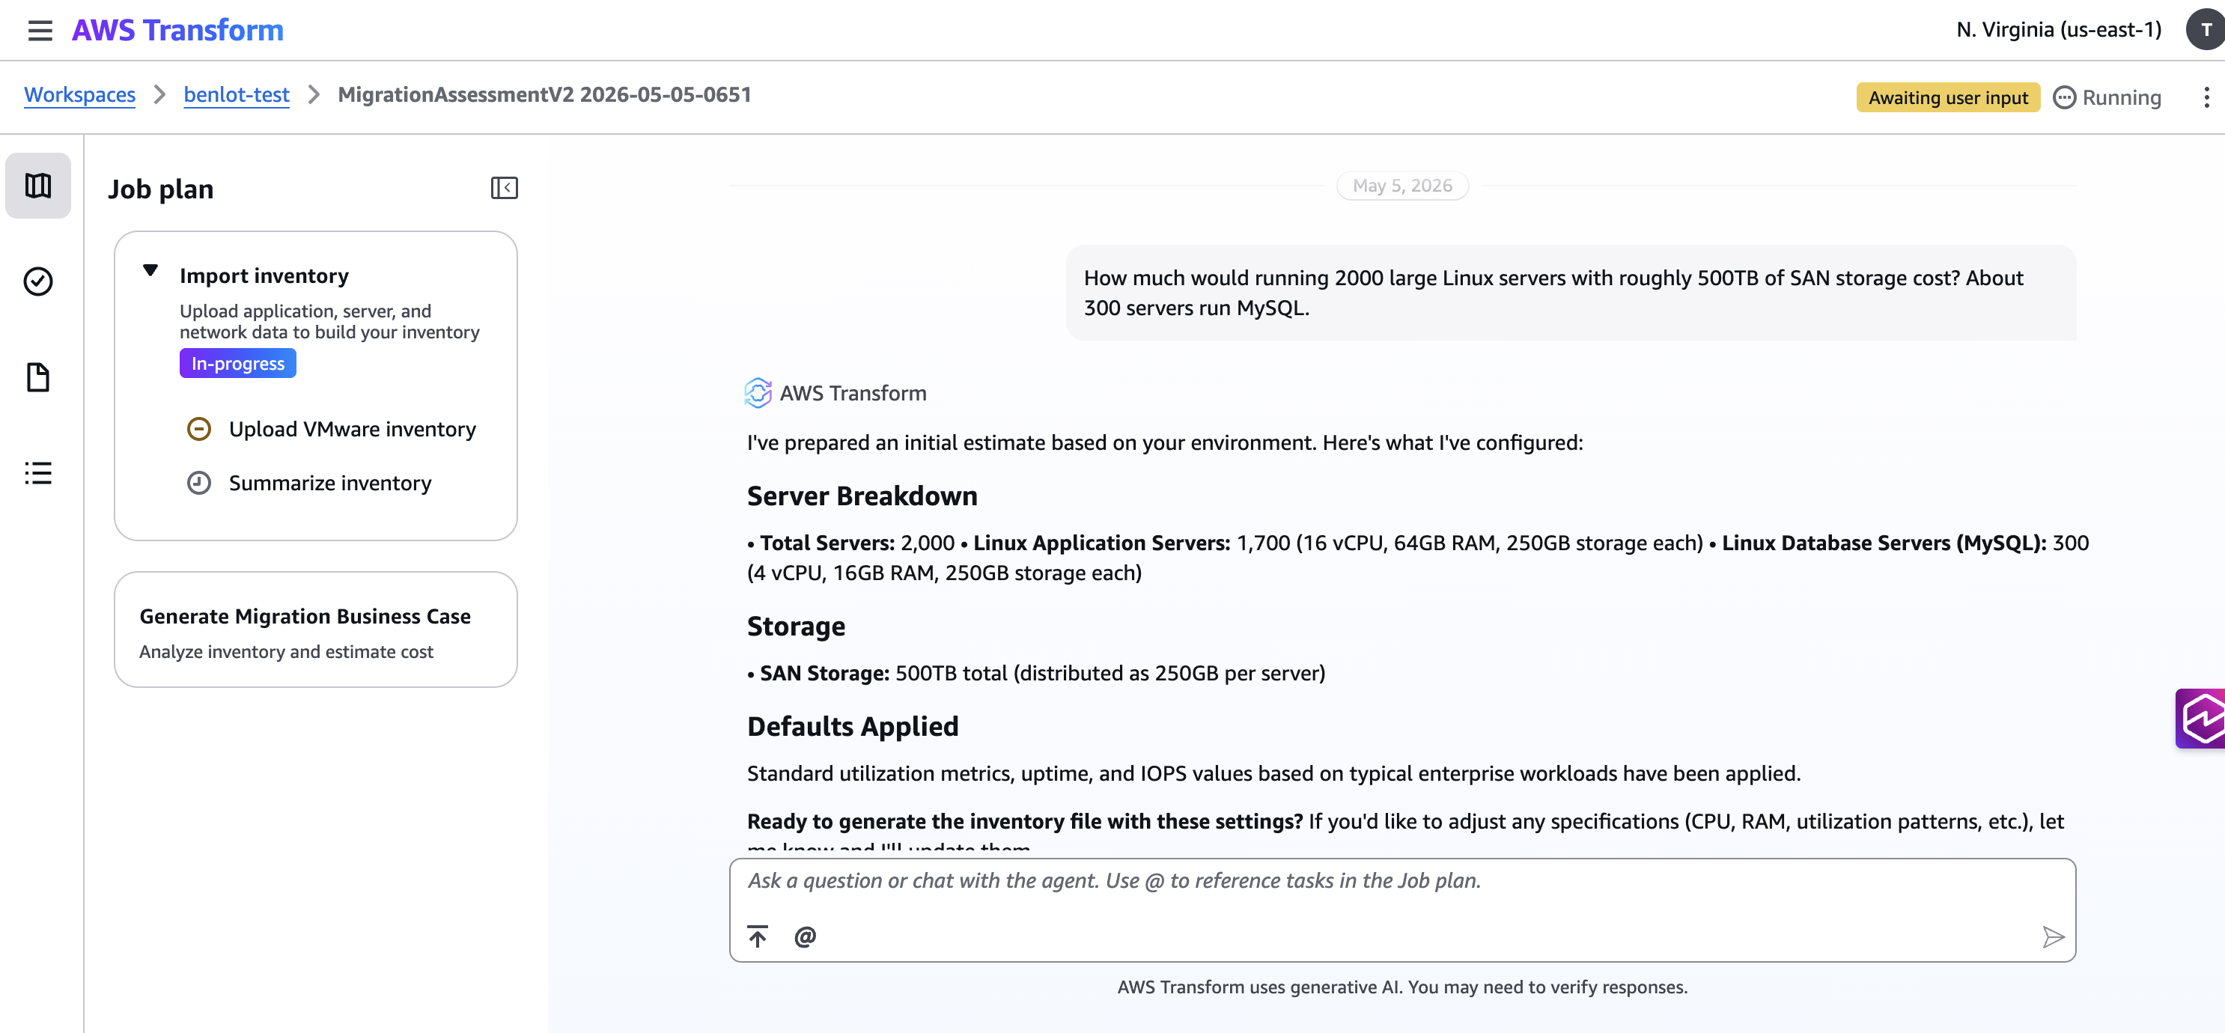Viewport: 2225px width, 1033px height.
Task: Open the user avatar account menu
Action: click(x=2205, y=30)
